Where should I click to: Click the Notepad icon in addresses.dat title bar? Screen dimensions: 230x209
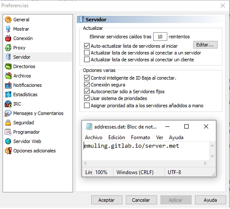coord(89,126)
